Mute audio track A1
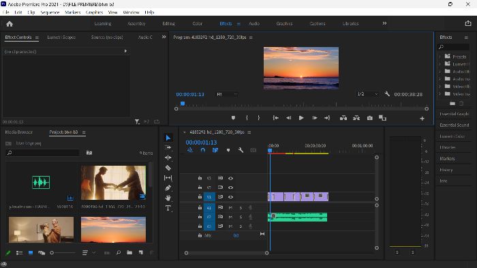 230,208
